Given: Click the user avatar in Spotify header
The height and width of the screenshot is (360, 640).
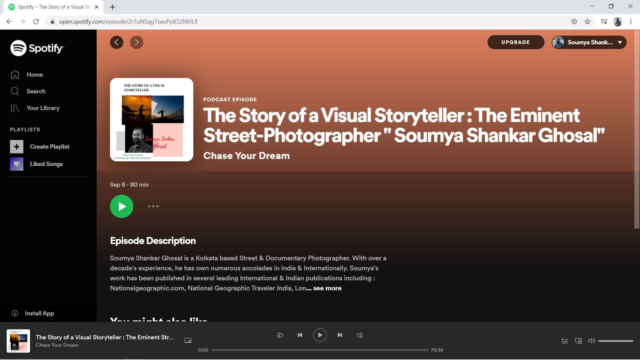Looking at the screenshot, I should click(558, 42).
